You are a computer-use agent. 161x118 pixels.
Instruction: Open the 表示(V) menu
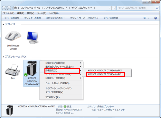[x=31, y=13]
